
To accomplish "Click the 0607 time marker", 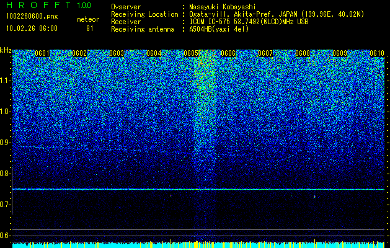I will click(265, 53).
